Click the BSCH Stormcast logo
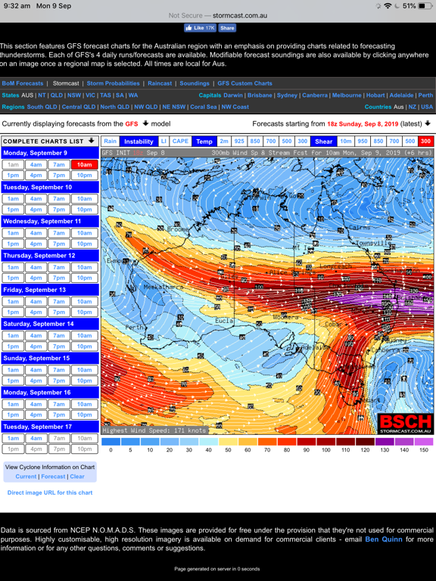Image resolution: width=436 pixels, height=581 pixels. point(405,424)
